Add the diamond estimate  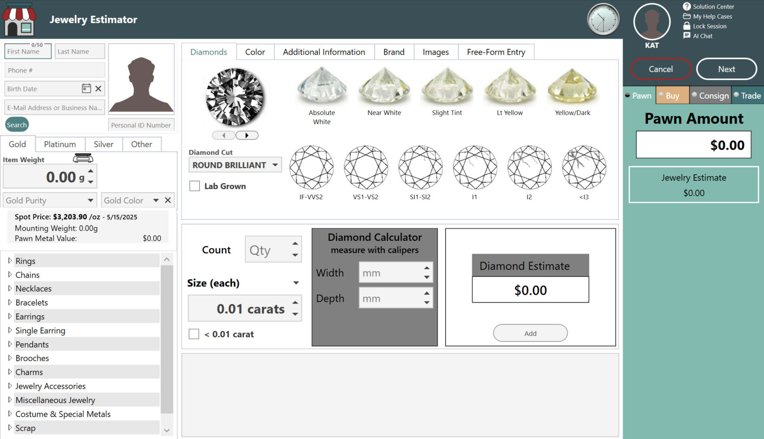tap(530, 333)
